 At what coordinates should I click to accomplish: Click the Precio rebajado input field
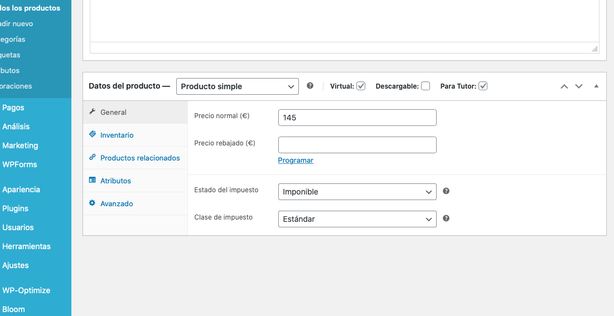click(x=357, y=145)
